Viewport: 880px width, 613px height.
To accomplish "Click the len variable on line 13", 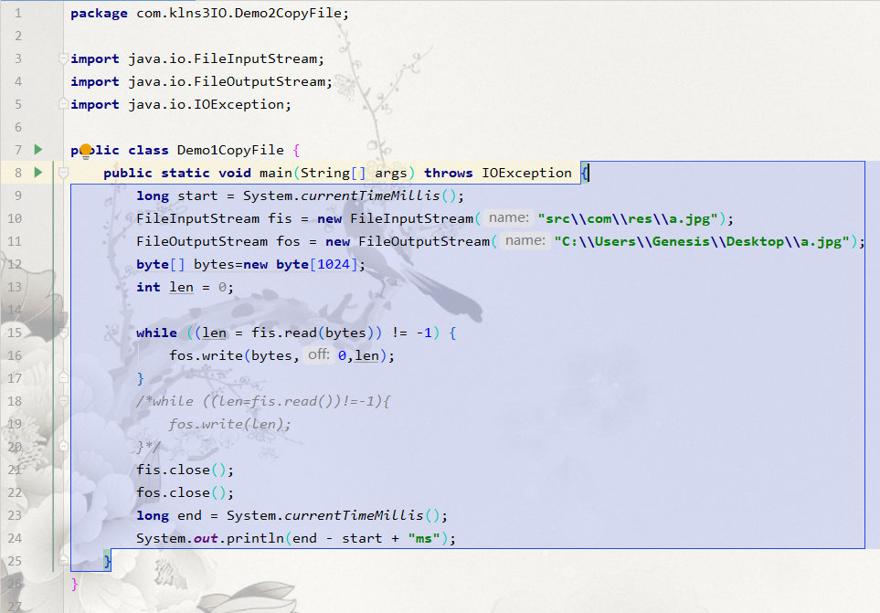I will (x=180, y=286).
